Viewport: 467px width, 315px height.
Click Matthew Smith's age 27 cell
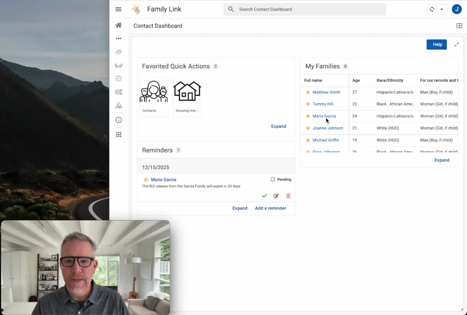354,92
